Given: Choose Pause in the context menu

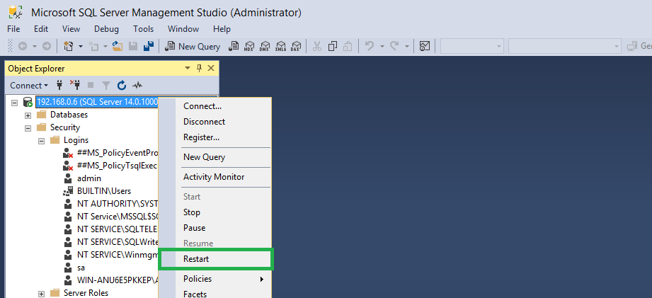Looking at the screenshot, I should [x=215, y=228].
